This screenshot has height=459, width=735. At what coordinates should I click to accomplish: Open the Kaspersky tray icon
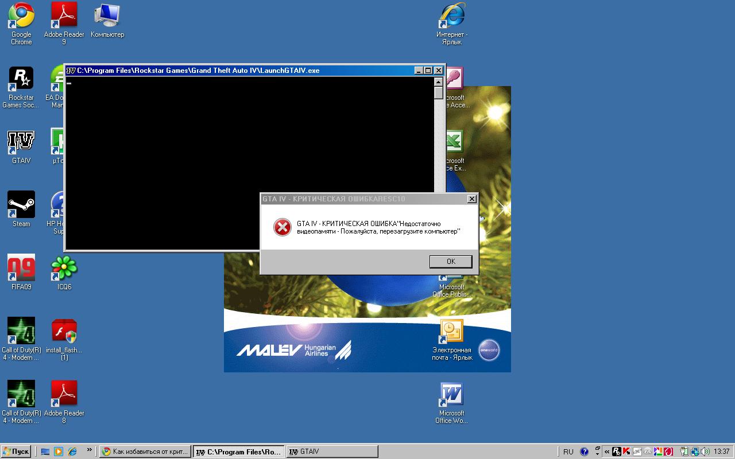coord(626,452)
